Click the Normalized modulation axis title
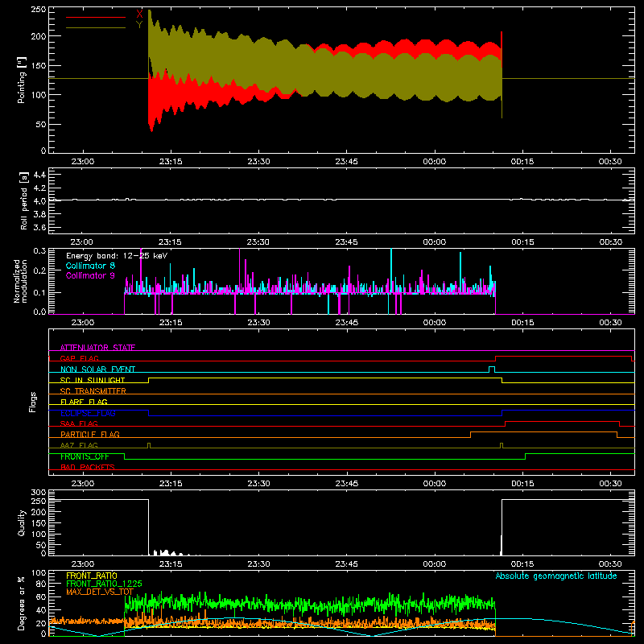The width and height of the screenshot is (644, 644). [20, 281]
